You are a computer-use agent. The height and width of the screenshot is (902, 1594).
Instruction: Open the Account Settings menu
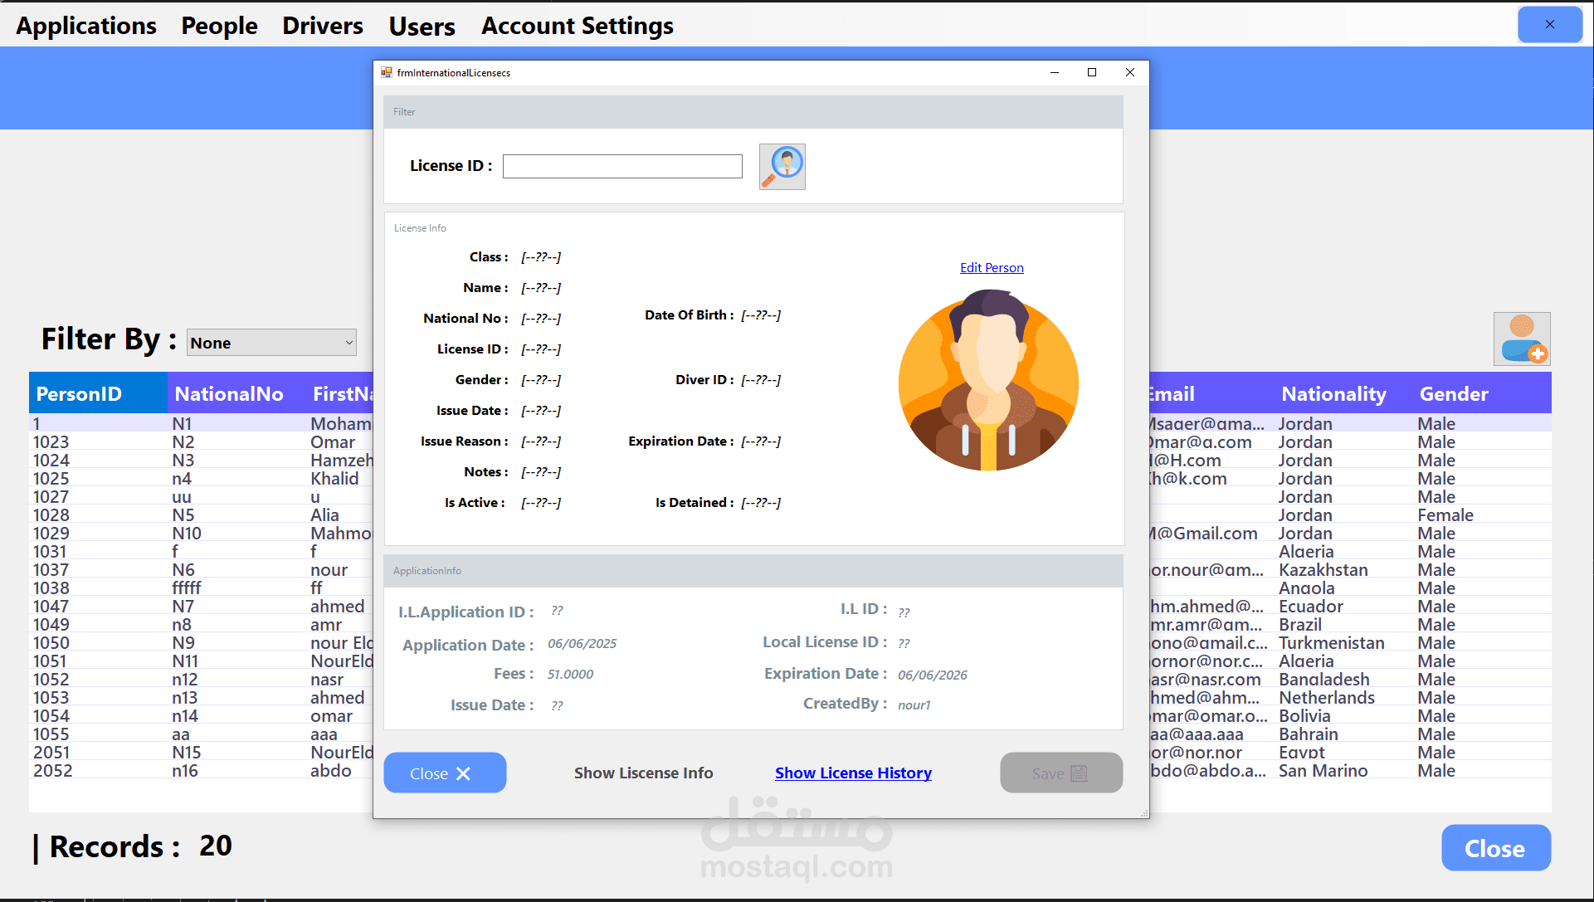577,26
